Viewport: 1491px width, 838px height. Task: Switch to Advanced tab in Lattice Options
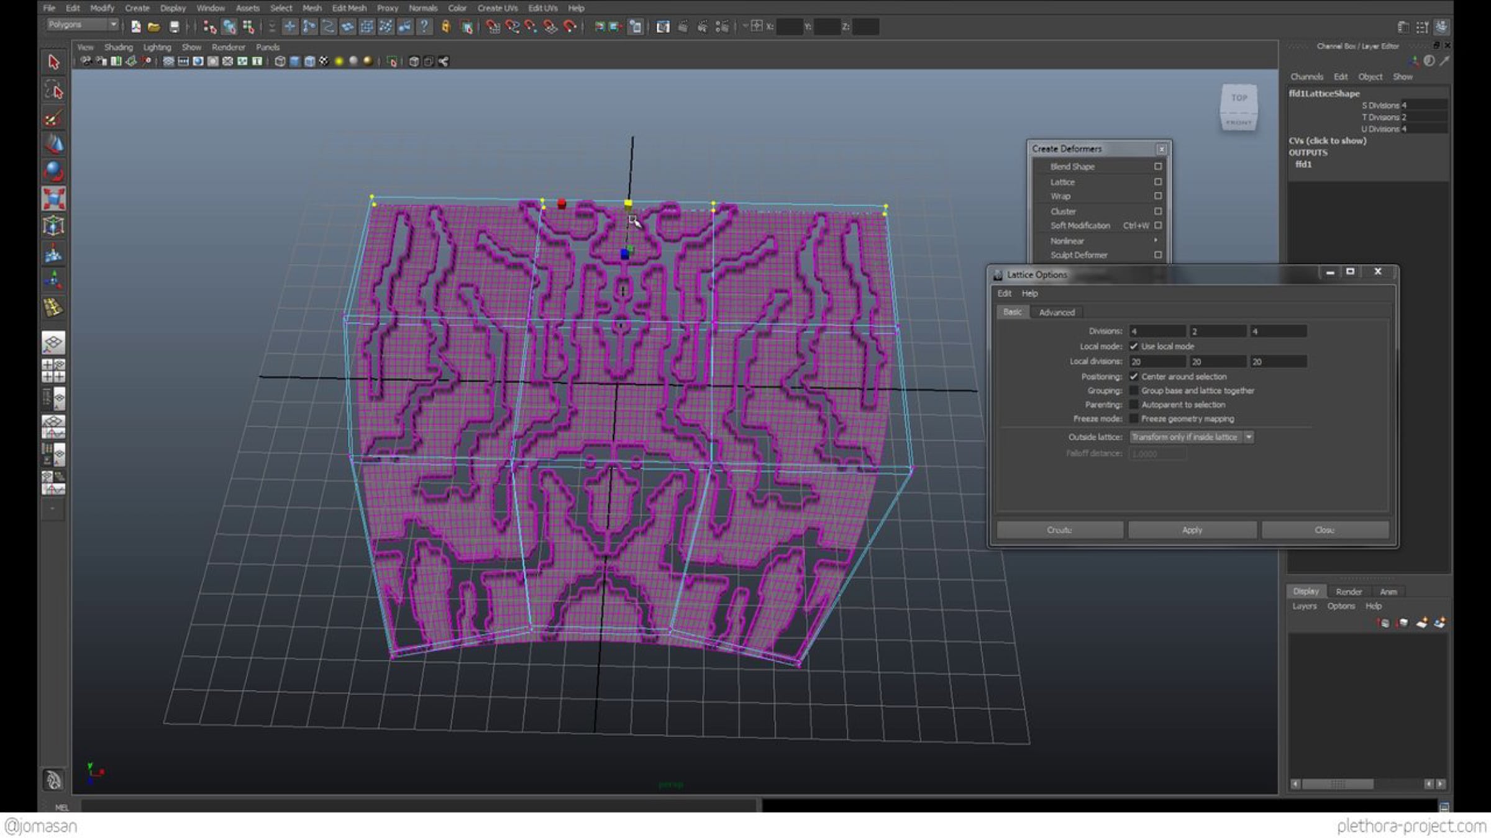tap(1056, 312)
